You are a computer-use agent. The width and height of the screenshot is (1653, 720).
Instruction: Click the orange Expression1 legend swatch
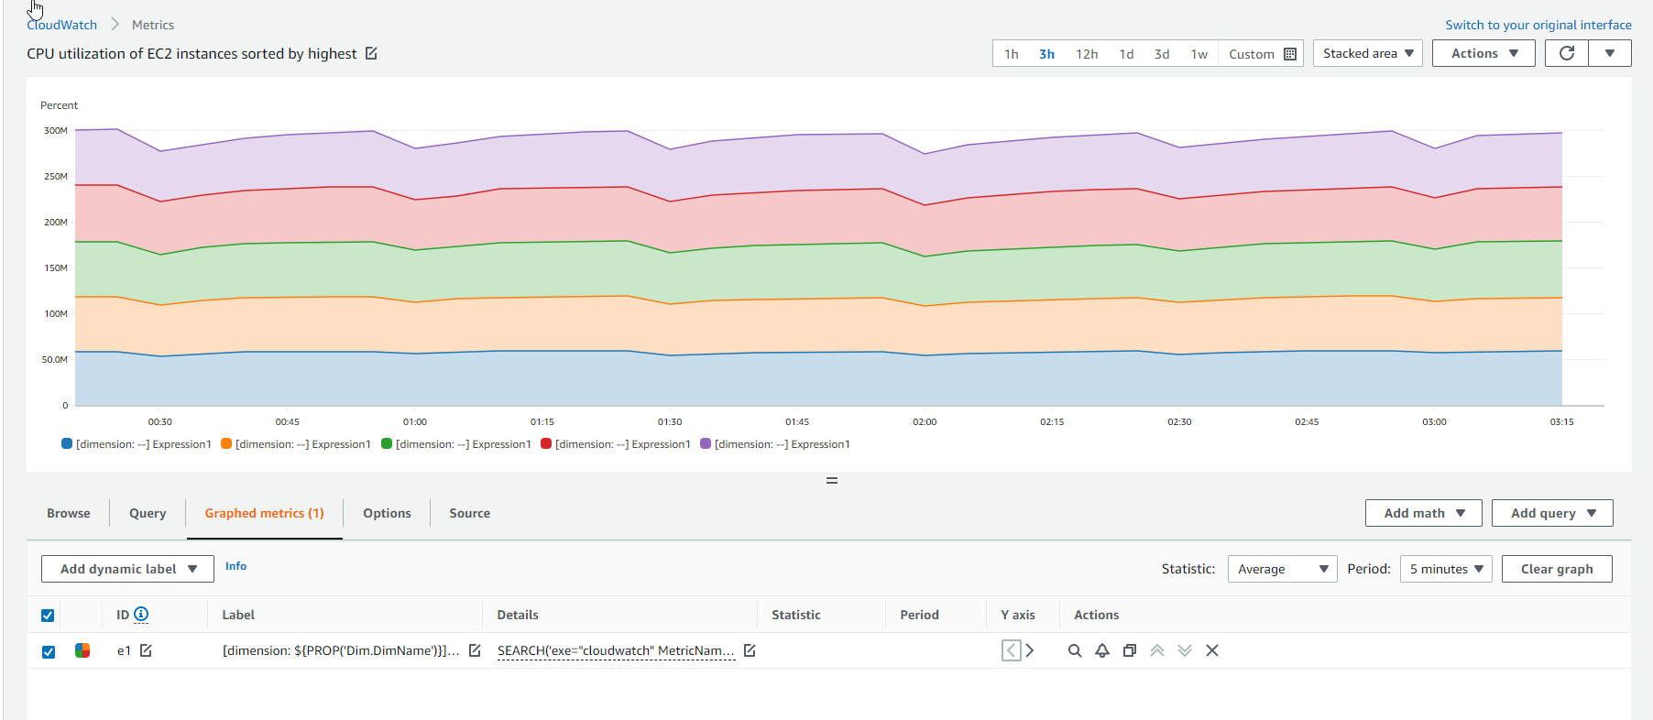click(x=226, y=443)
